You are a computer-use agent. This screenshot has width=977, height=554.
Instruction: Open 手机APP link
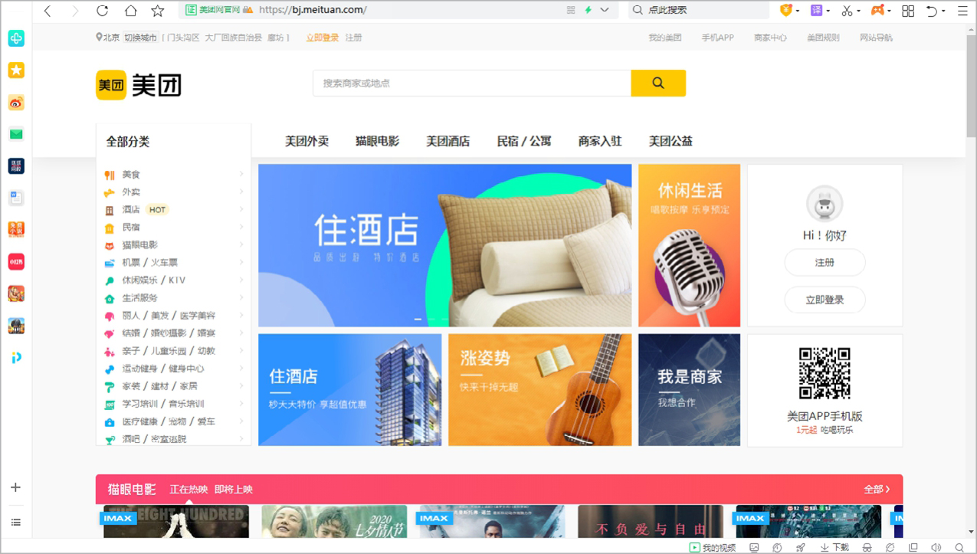(x=717, y=38)
